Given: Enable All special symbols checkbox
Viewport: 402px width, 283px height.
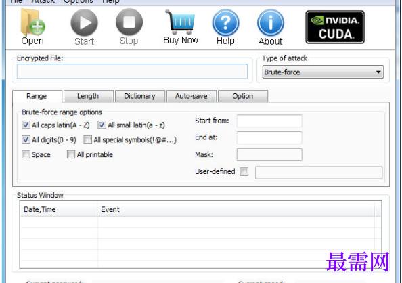Looking at the screenshot, I should pyautogui.click(x=87, y=140).
